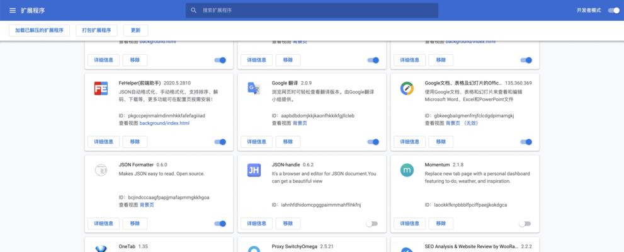The image size is (624, 252).
Task: Disable Google Docs Office editing toggle
Action: pos(526,142)
